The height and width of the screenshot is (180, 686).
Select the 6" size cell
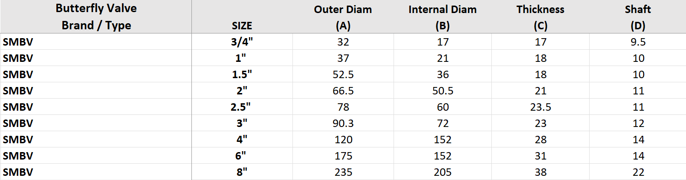tap(242, 156)
